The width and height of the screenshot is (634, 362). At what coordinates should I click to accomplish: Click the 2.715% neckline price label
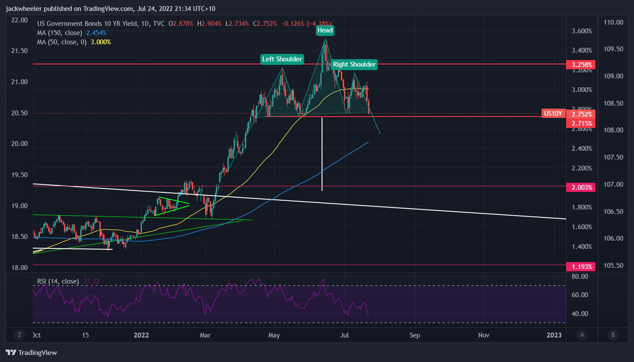click(x=581, y=124)
